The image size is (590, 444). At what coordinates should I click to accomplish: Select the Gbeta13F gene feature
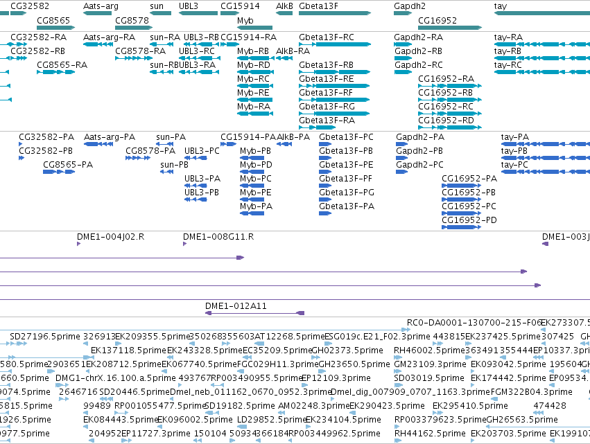coord(335,13)
